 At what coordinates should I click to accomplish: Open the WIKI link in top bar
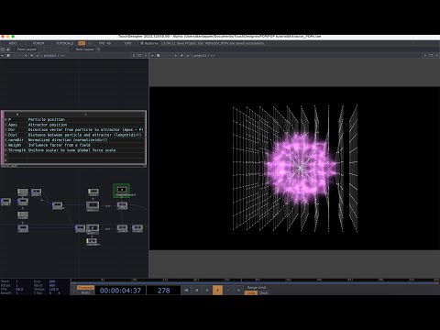point(13,43)
